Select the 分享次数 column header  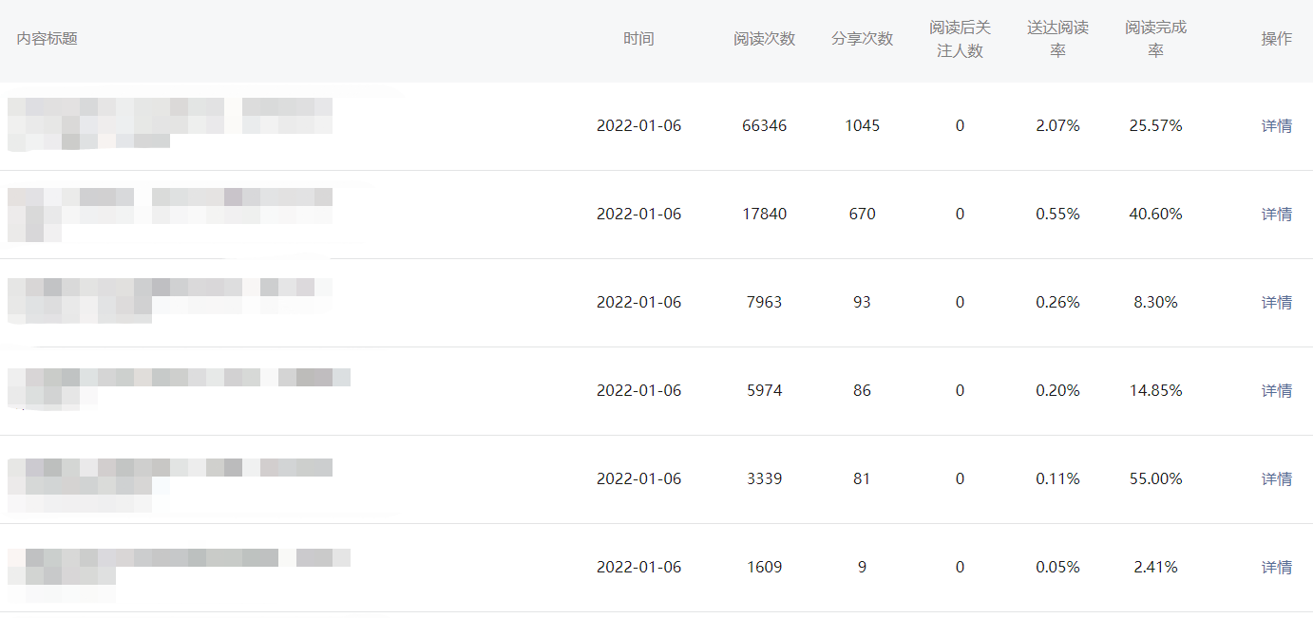click(862, 39)
